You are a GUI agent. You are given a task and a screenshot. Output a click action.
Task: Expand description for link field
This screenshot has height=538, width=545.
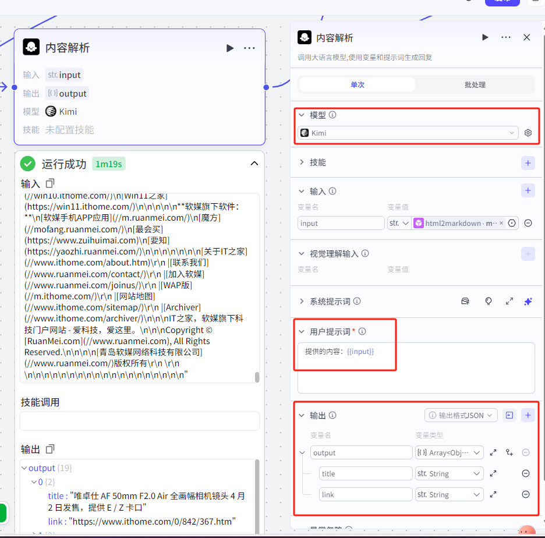coord(493,494)
